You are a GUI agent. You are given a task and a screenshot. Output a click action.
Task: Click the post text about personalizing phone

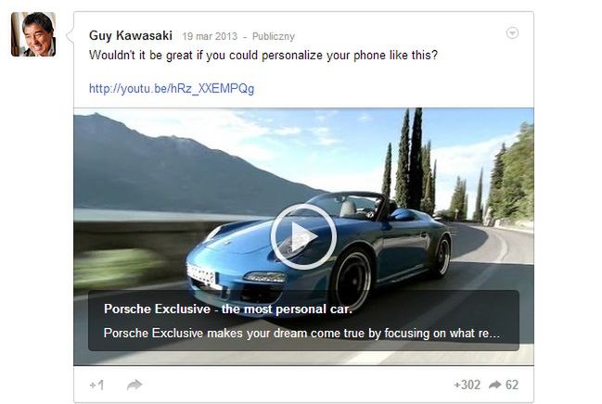tap(263, 55)
